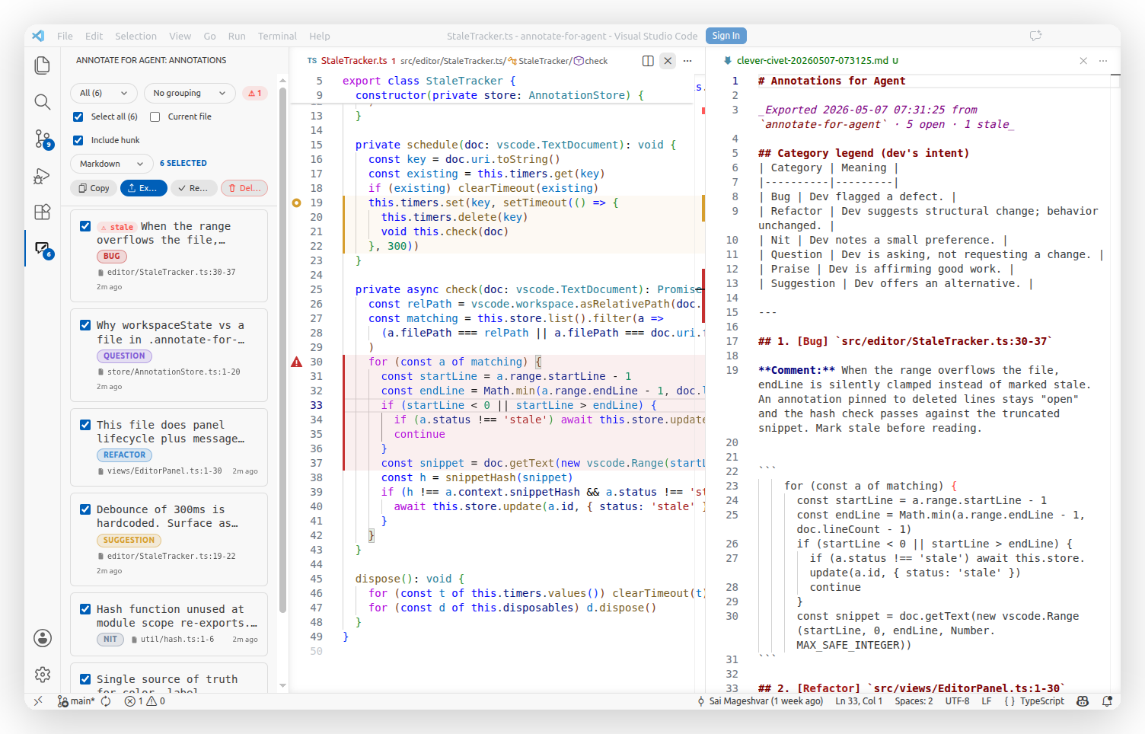Open Run and Debug view

(x=43, y=176)
